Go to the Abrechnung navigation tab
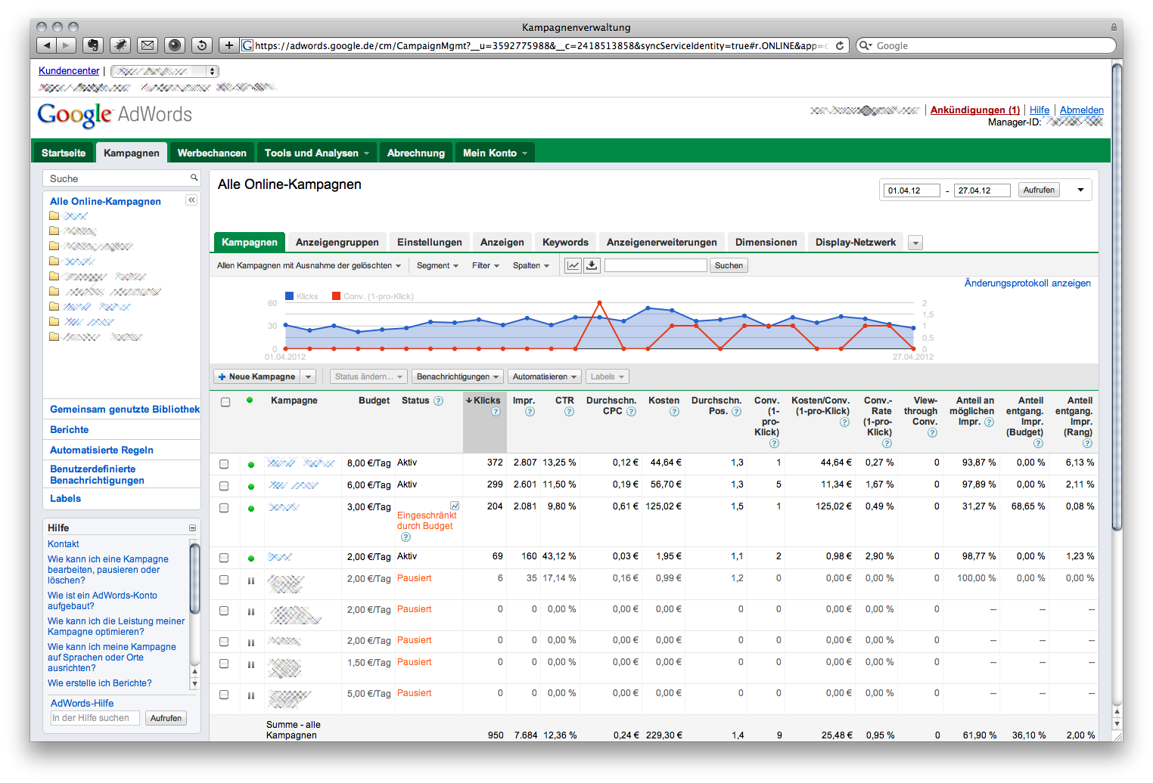This screenshot has height=783, width=1153. click(x=416, y=153)
